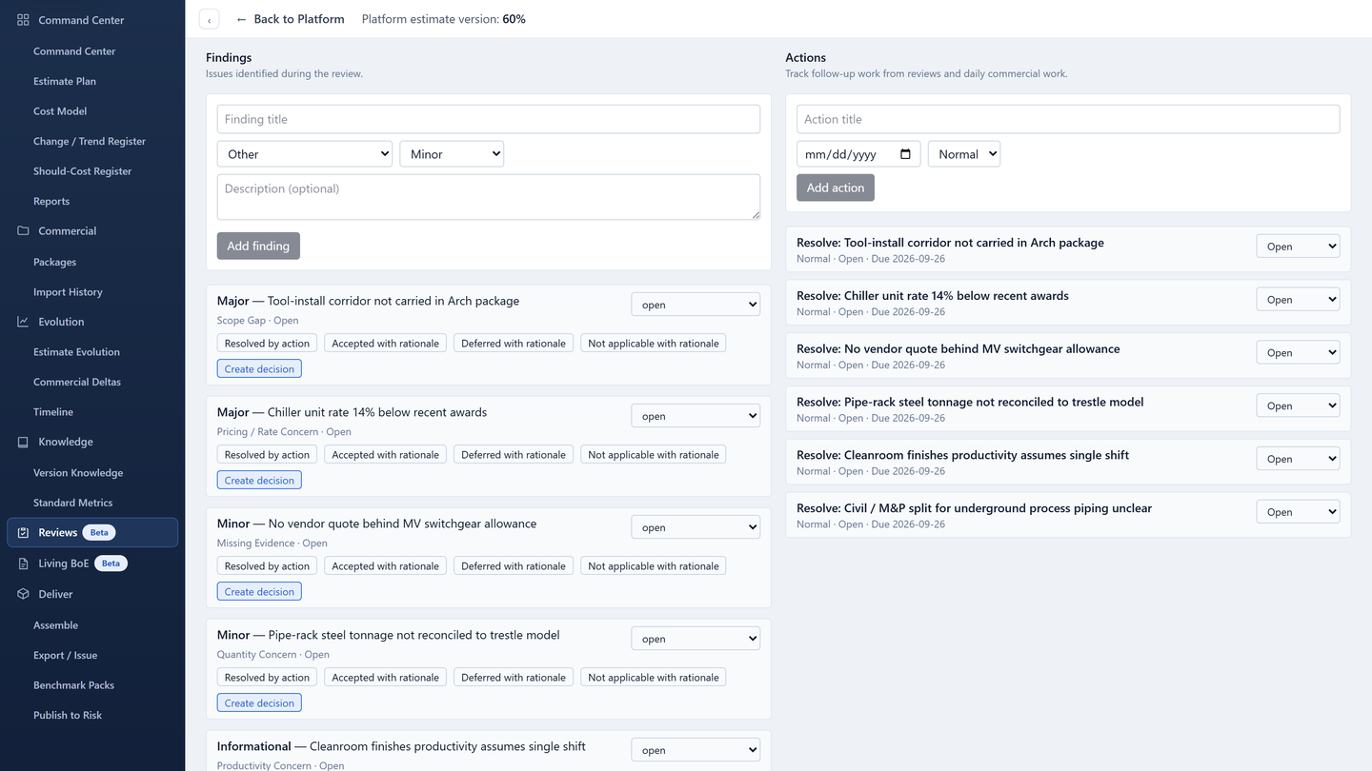Image resolution: width=1372 pixels, height=771 pixels.
Task: Open status dropdown for Pipe-rack steel action
Action: [x=1298, y=406]
